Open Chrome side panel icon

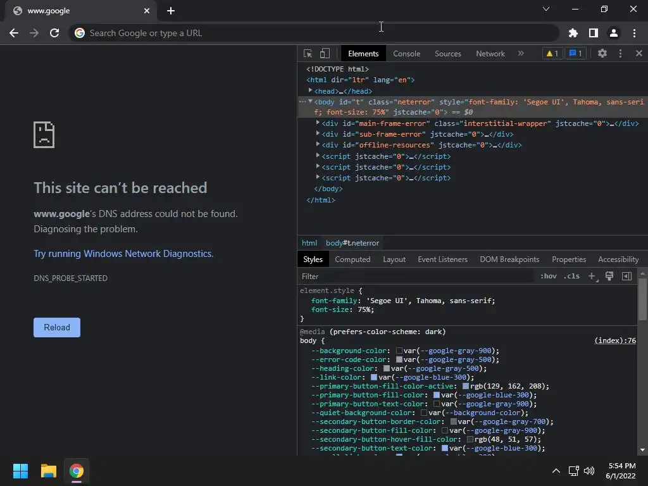(593, 33)
